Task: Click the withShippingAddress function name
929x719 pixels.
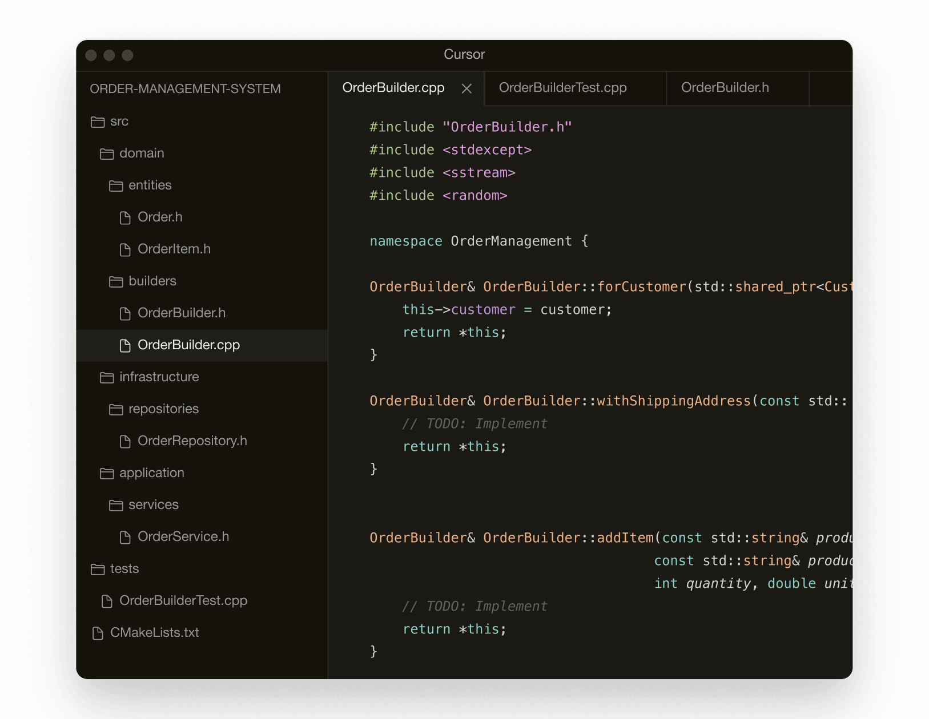Action: (x=674, y=401)
